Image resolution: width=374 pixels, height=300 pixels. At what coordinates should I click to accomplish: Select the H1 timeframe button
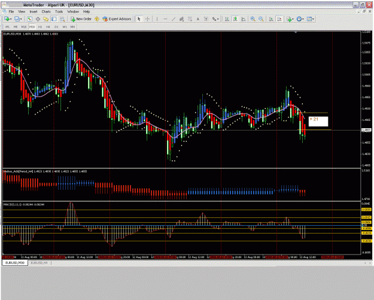pos(40,27)
